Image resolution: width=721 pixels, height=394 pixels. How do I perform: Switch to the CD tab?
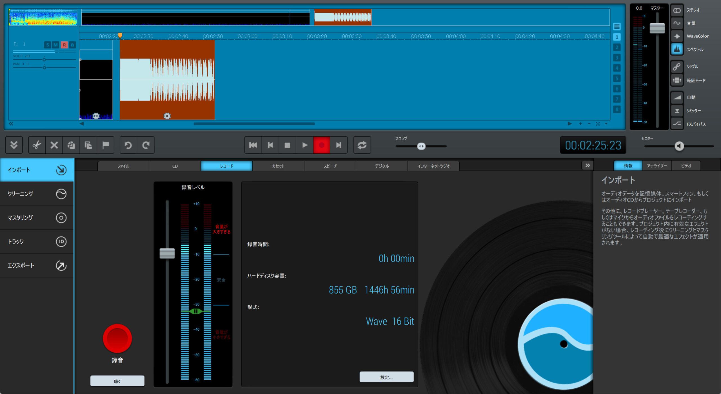[x=175, y=166]
